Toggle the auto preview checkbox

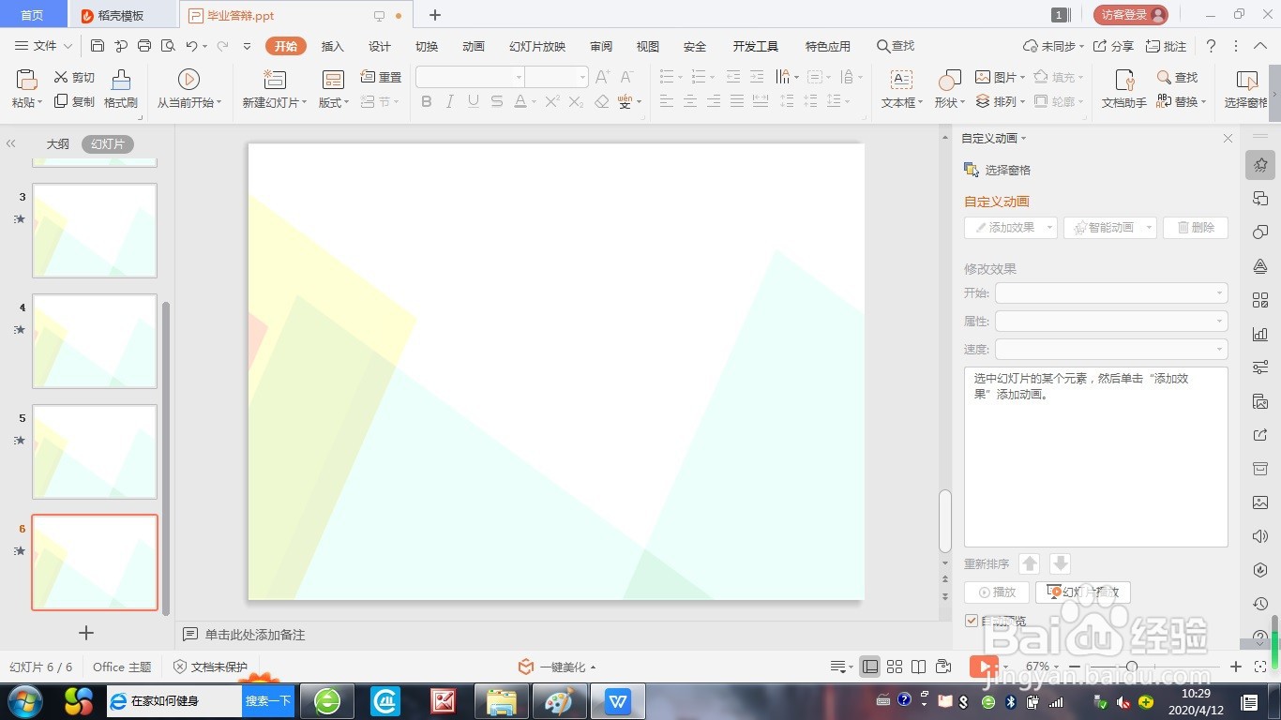[x=972, y=621]
